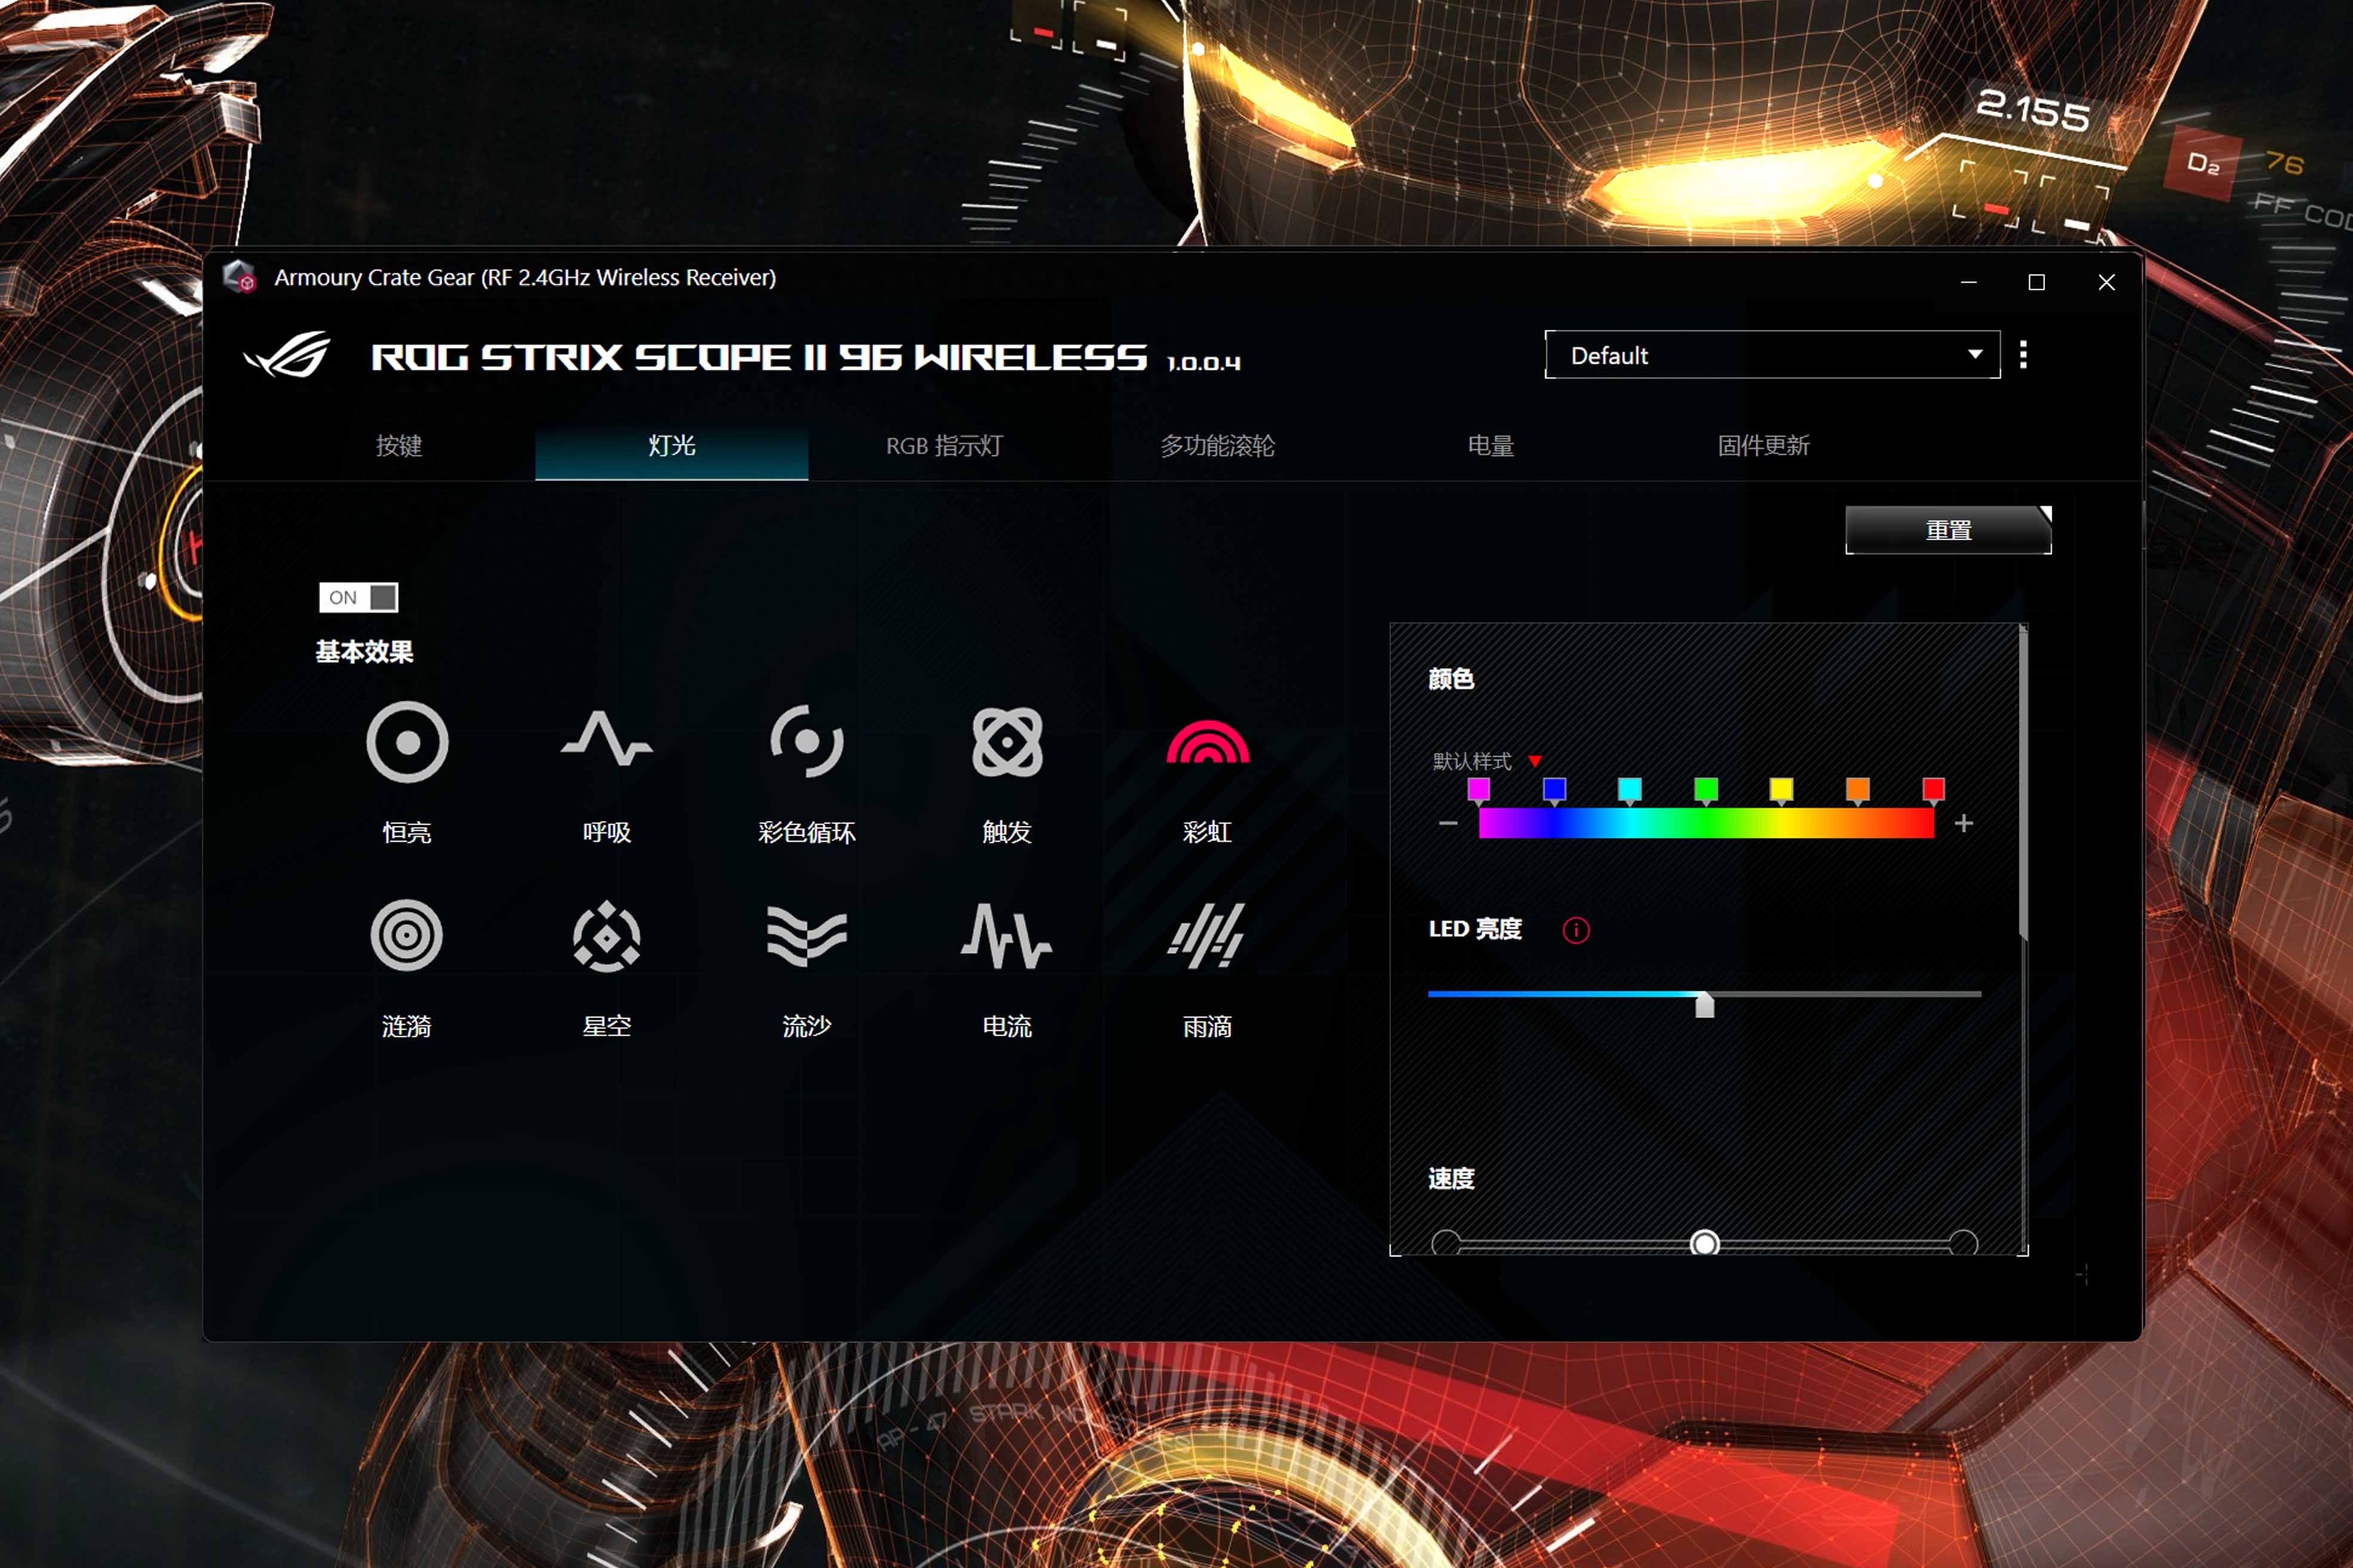
Task: Select the 呼吸 breathing effect icon
Action: coord(606,740)
